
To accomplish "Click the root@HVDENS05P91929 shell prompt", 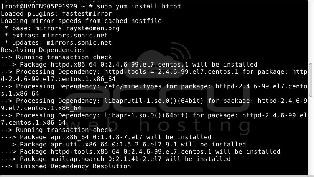I will (47, 6).
